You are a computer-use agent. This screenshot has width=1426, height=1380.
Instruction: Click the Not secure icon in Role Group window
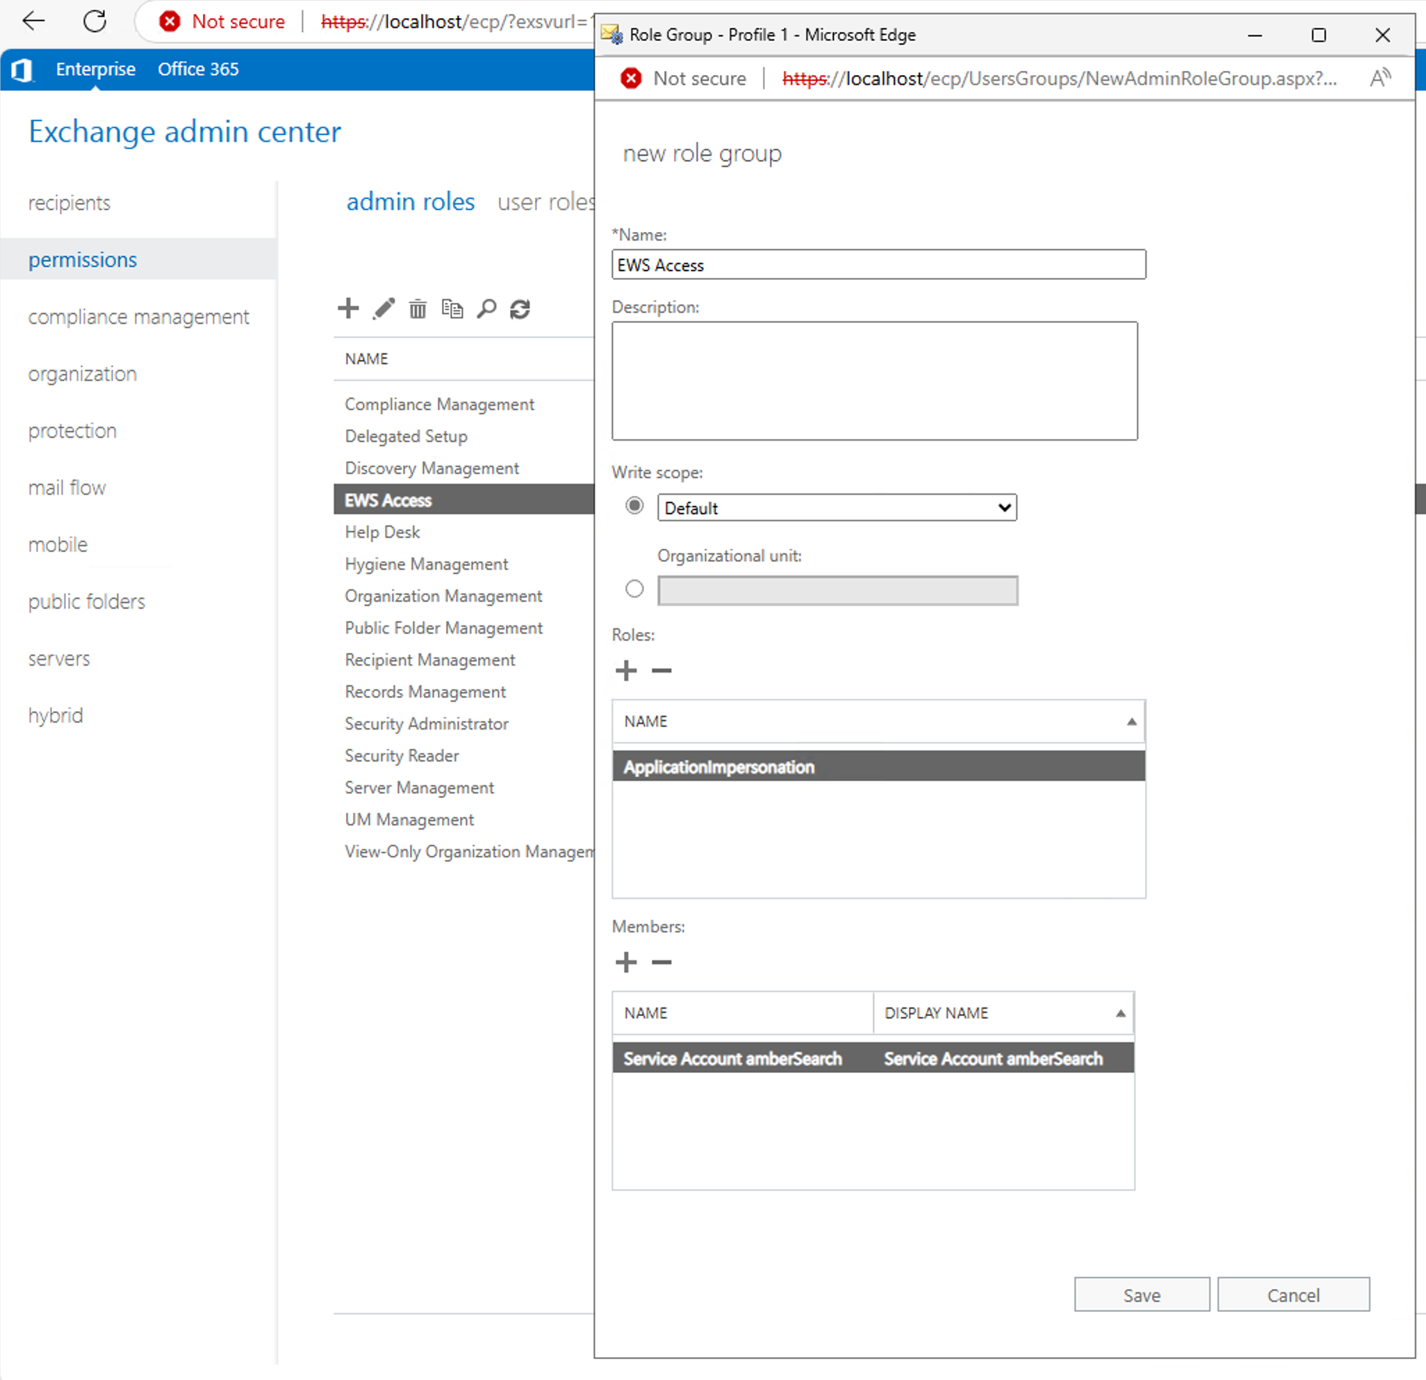pos(631,78)
